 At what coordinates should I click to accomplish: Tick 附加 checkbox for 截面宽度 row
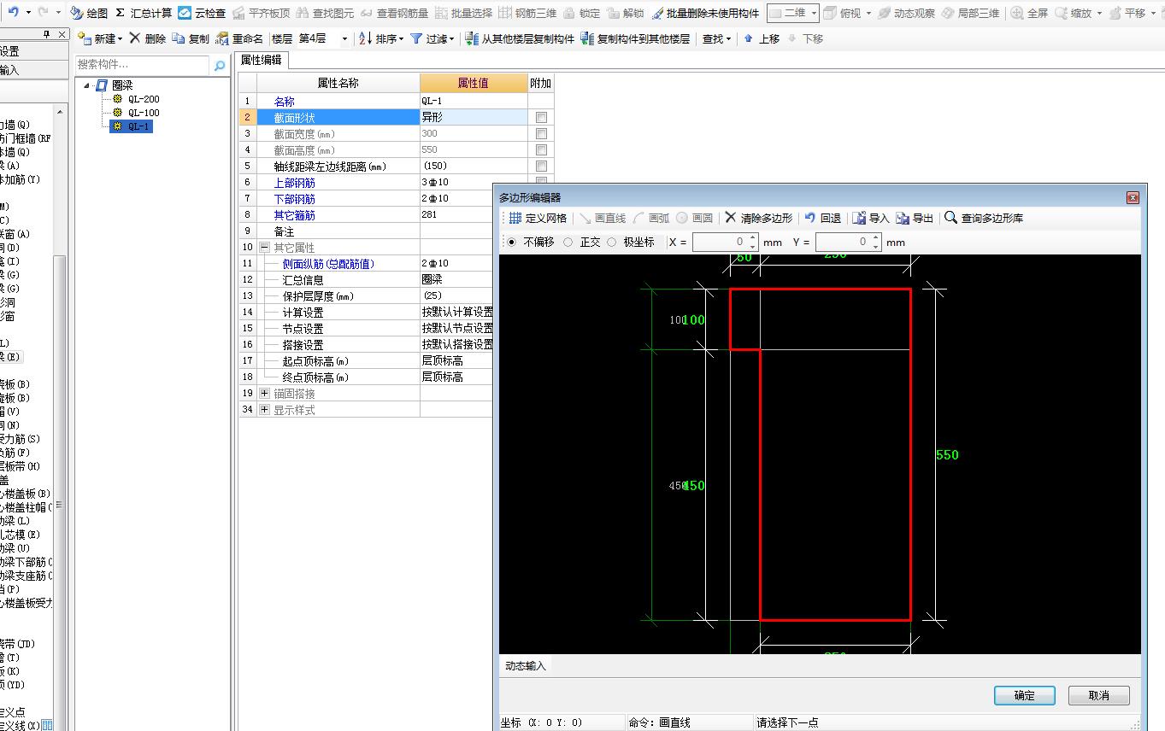coord(541,133)
